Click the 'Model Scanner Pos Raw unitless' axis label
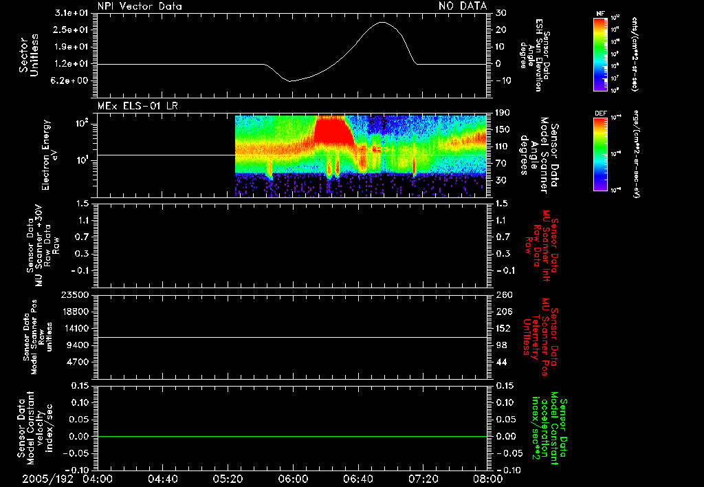The height and width of the screenshot is (487, 704). click(38, 337)
